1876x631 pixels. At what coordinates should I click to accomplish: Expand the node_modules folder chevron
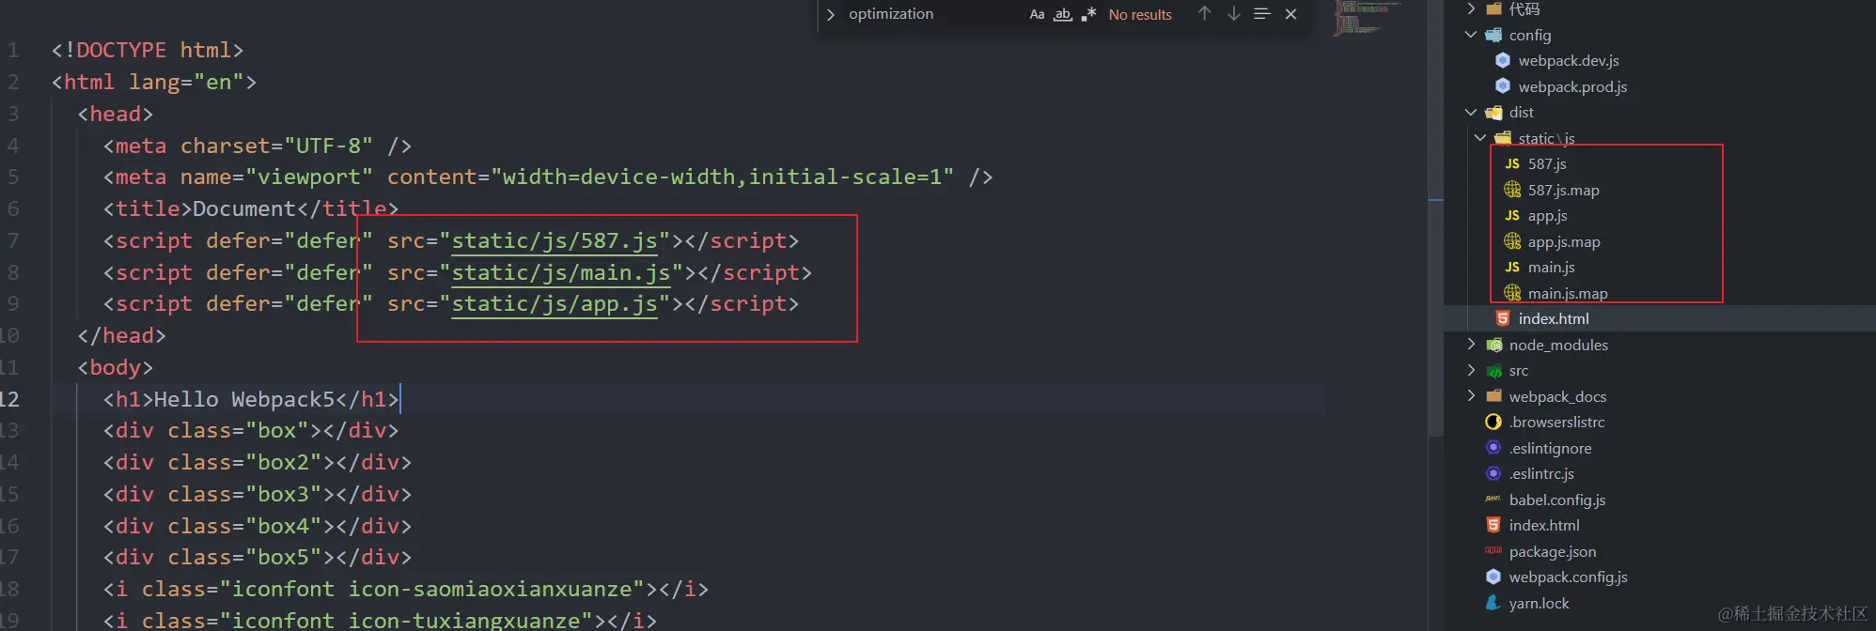click(x=1471, y=345)
